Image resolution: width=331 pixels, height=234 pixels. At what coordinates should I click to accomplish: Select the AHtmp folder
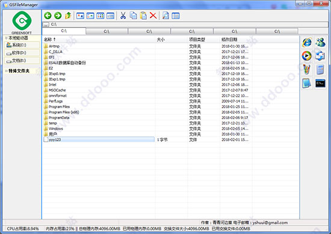(x=54, y=46)
